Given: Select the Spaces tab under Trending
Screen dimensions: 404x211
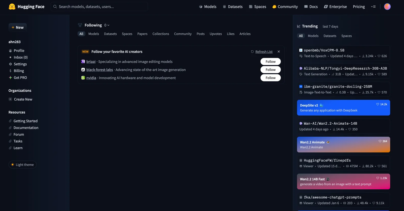Looking at the screenshot, I should coord(346,36).
